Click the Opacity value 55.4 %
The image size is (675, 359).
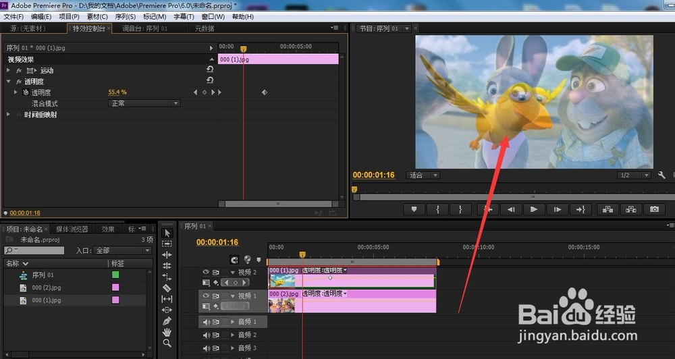pyautogui.click(x=117, y=92)
